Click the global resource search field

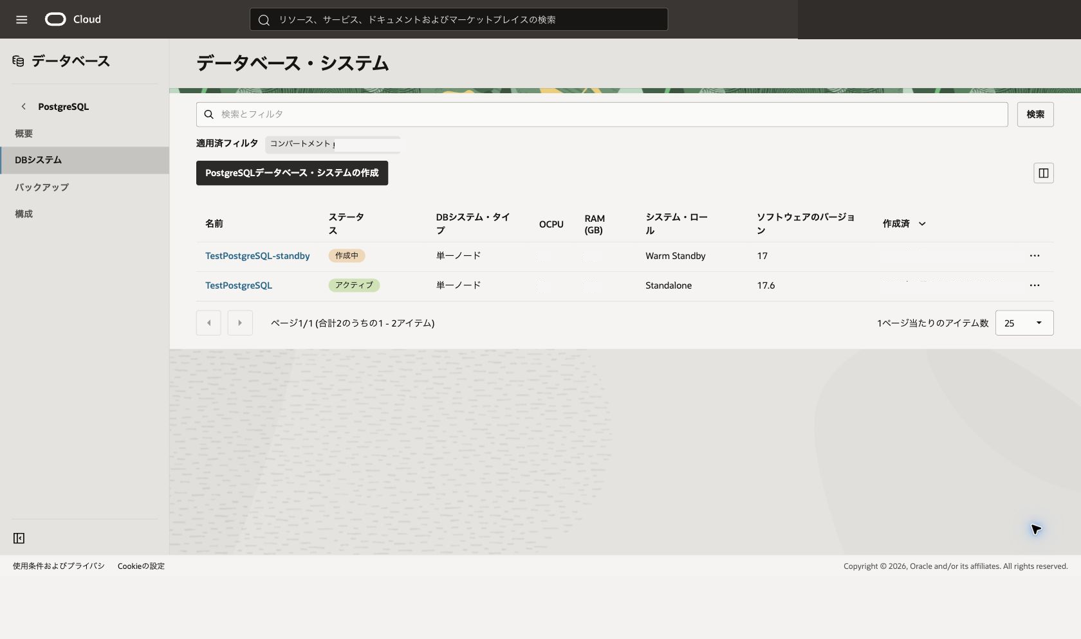click(459, 19)
